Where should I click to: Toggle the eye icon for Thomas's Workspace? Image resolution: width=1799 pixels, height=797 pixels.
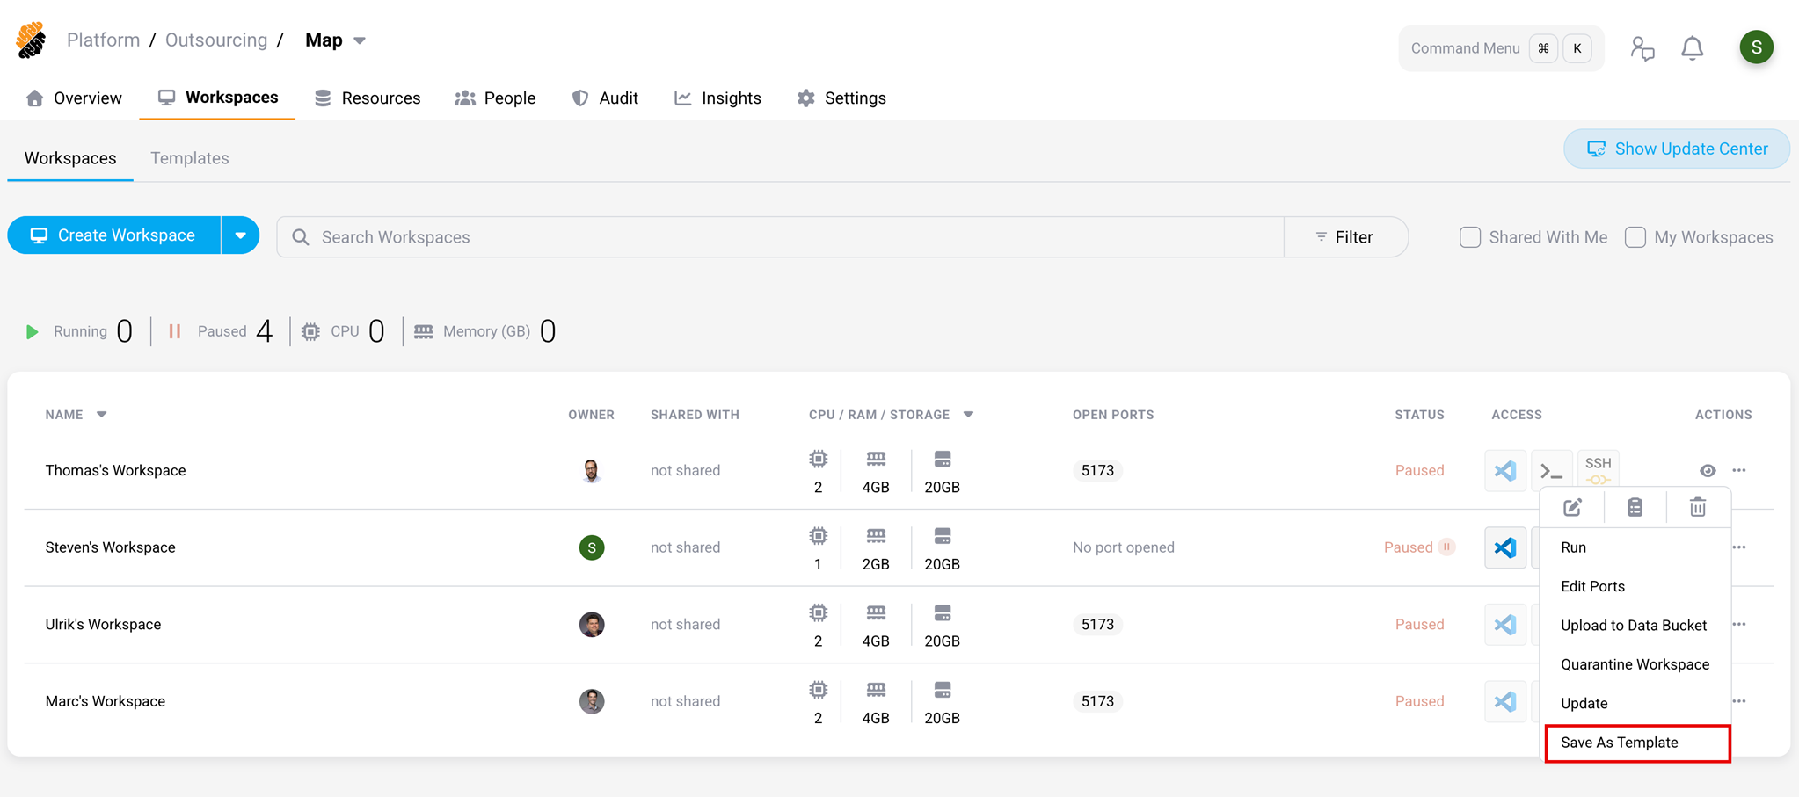[x=1707, y=471]
